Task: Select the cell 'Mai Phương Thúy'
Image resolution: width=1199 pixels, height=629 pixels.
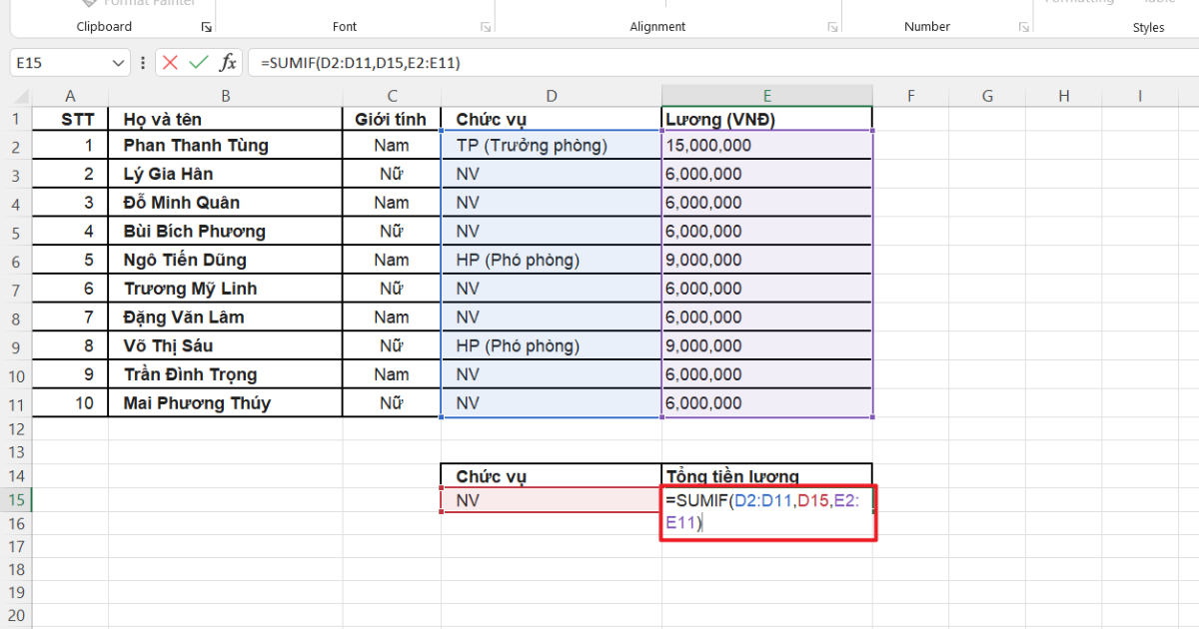Action: click(225, 403)
